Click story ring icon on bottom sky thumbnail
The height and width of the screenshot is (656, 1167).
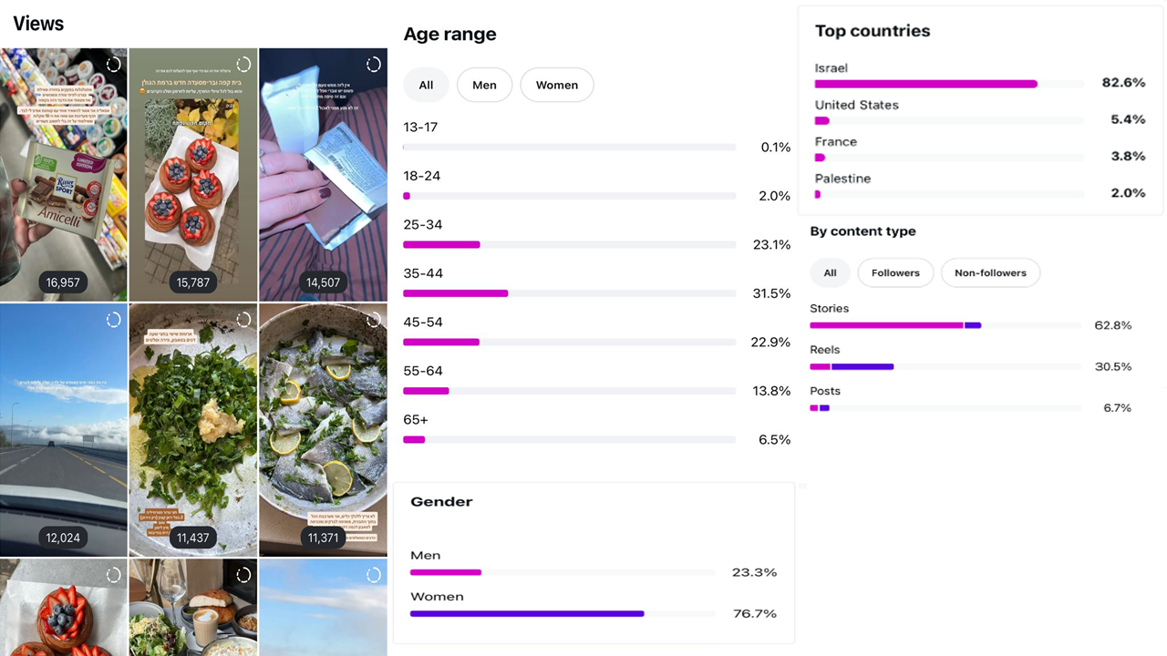pyautogui.click(x=374, y=575)
